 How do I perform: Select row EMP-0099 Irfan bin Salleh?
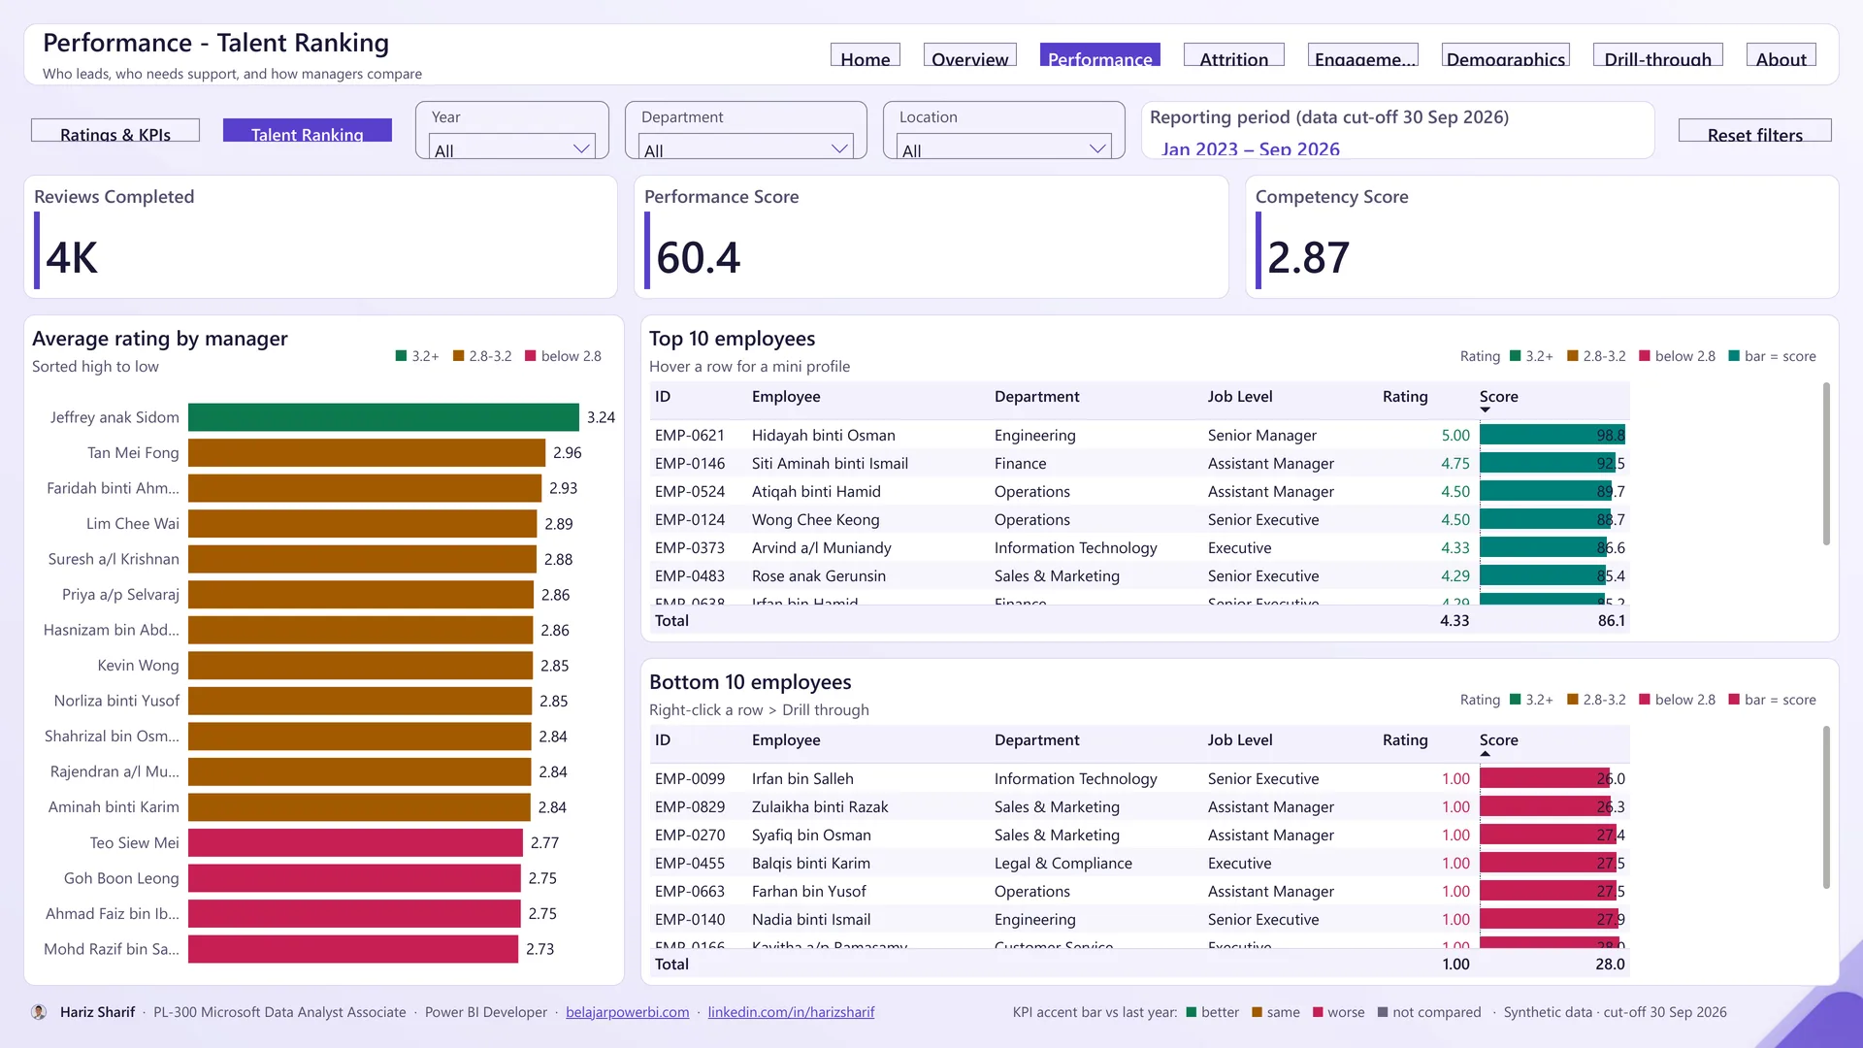[1139, 779]
